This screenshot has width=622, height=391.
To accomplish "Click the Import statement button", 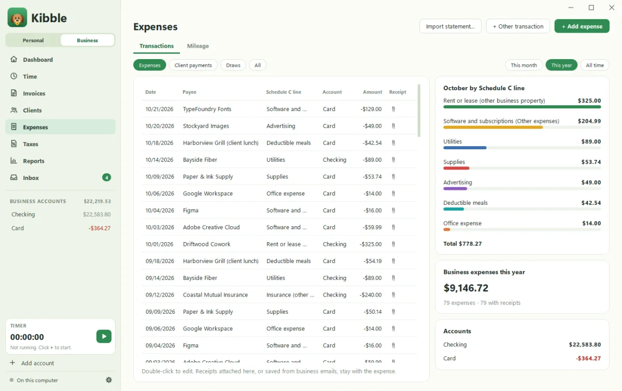I will point(450,26).
